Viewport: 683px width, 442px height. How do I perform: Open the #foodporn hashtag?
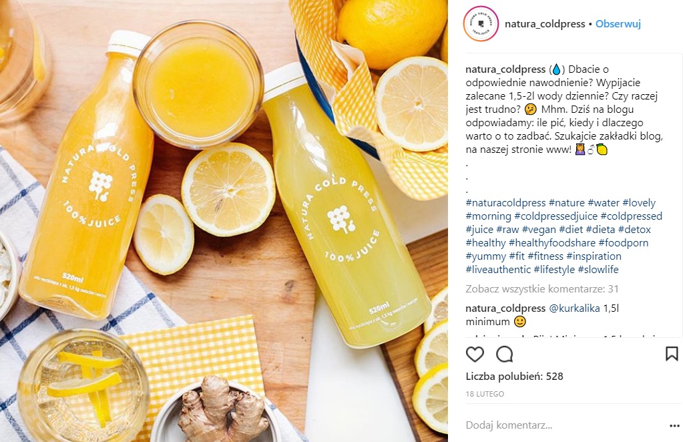(624, 242)
